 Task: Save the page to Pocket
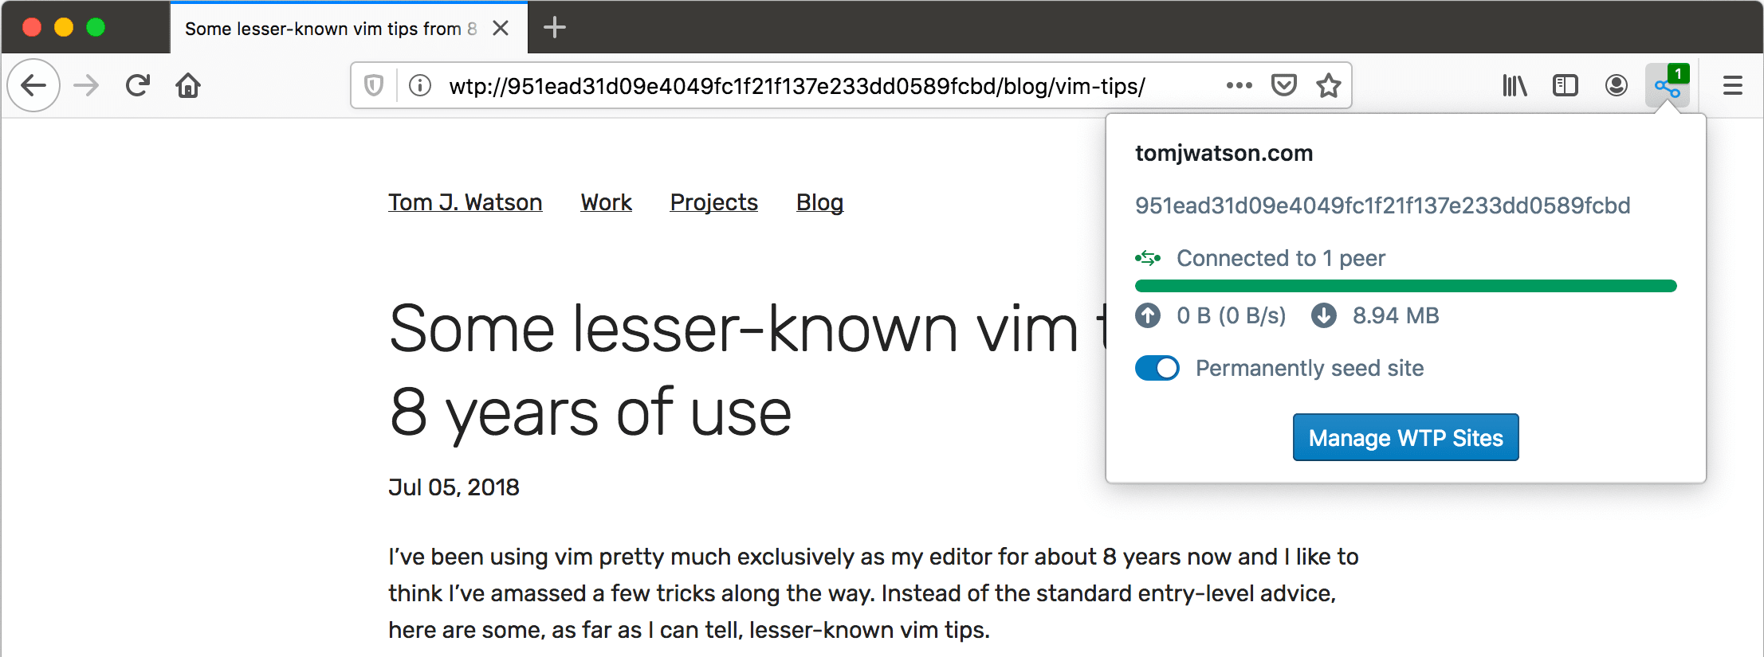click(1283, 85)
